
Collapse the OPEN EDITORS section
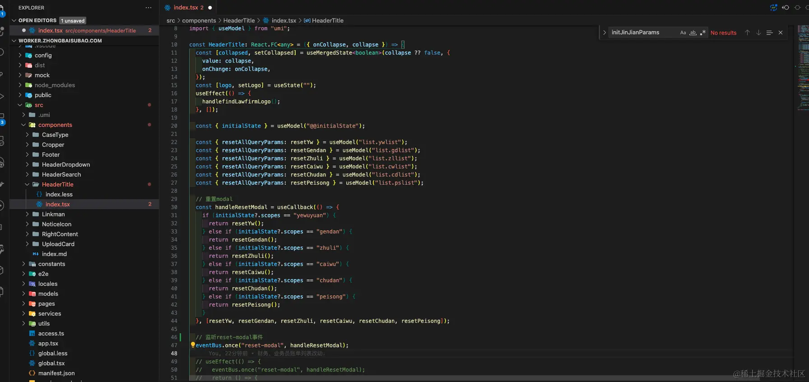click(14, 20)
